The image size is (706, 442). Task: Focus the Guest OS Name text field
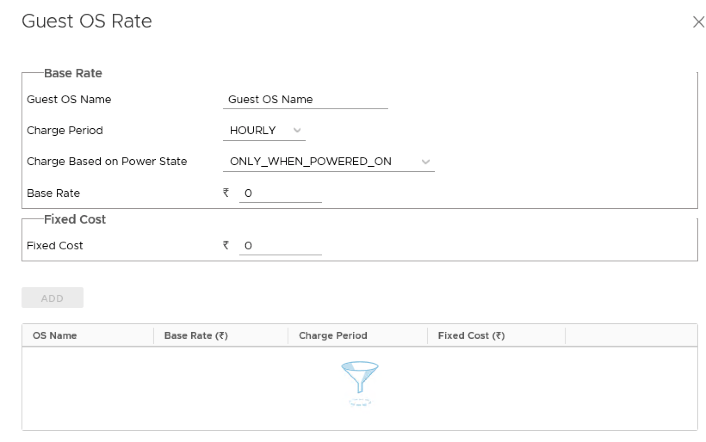coord(305,100)
